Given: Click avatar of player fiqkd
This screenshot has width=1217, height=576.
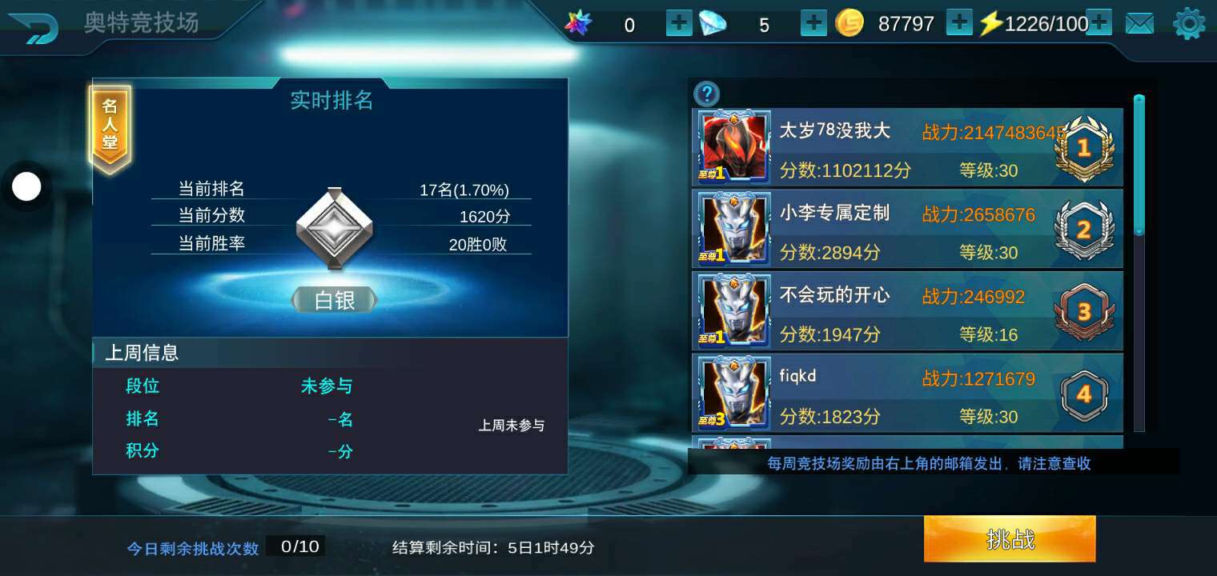Looking at the screenshot, I should pyautogui.click(x=734, y=393).
